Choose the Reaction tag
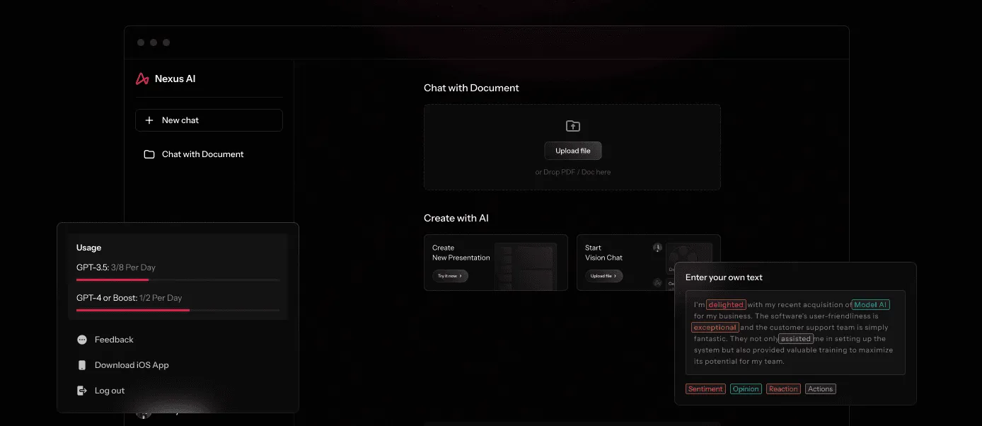 [783, 389]
